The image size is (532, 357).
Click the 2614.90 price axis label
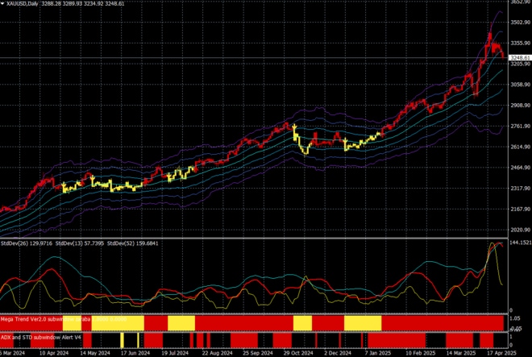(520, 147)
